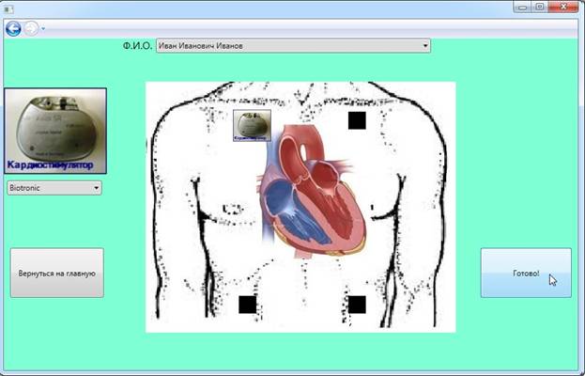Select the large Кардиостимулятор device image
This screenshot has width=585, height=376.
(55, 124)
